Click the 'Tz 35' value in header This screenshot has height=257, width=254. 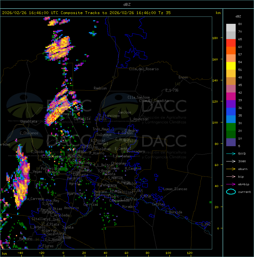165,13
